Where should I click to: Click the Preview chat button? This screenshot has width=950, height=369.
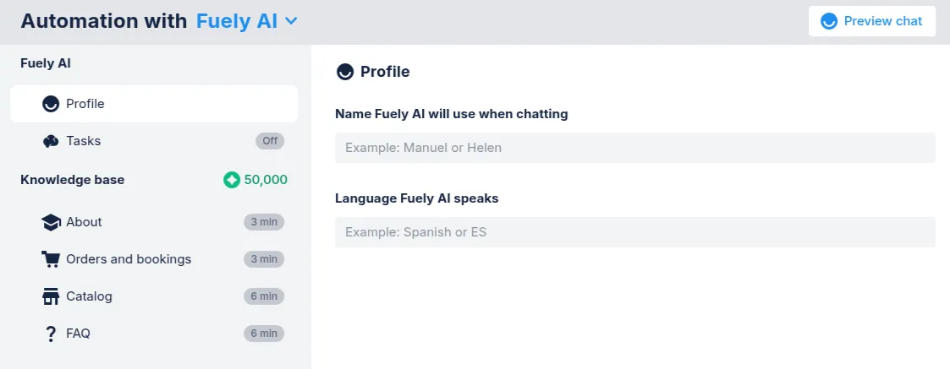(872, 21)
